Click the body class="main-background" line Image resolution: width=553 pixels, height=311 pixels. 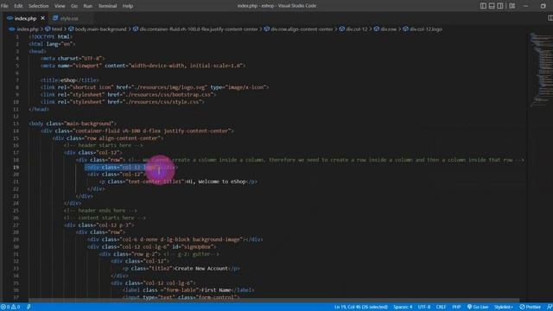tap(73, 124)
